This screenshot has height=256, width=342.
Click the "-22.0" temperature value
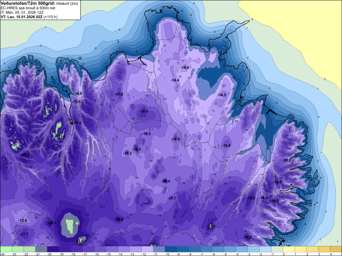(x=79, y=241)
